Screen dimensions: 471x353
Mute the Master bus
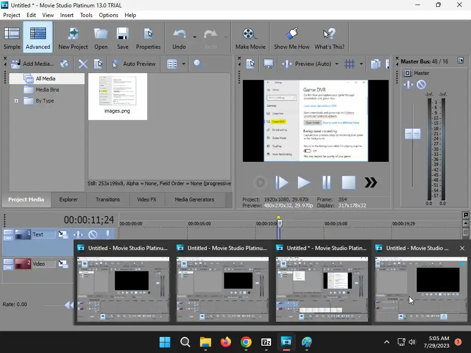click(x=421, y=85)
